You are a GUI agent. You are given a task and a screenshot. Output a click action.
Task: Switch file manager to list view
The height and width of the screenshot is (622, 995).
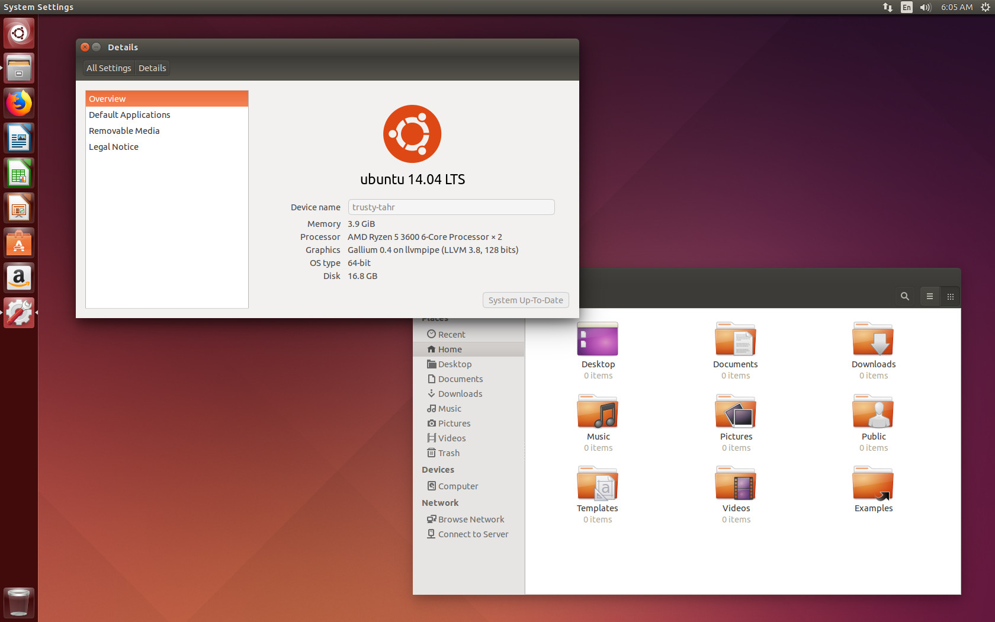930,296
